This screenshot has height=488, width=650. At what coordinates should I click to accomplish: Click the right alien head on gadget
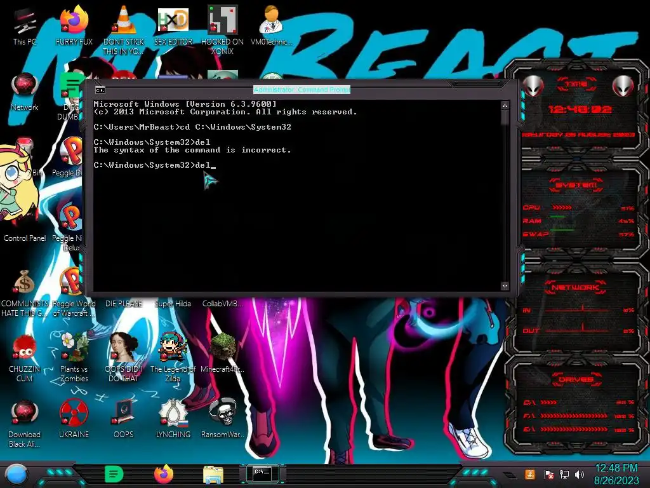623,86
